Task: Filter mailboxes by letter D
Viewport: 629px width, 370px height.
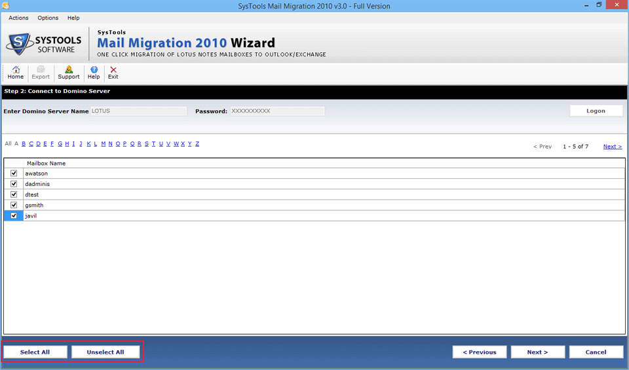Action: [38, 143]
